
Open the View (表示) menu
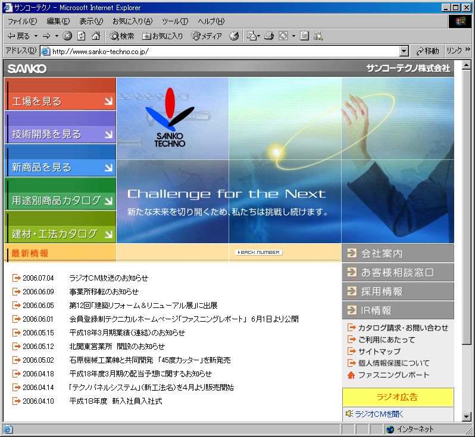(x=91, y=21)
